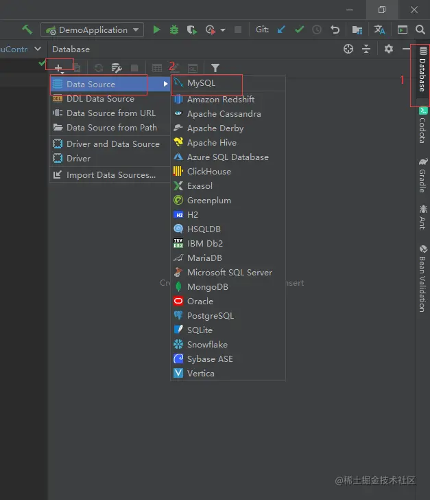
Task: Click the deactivate stop icon in Database toolbar
Action: [134, 68]
